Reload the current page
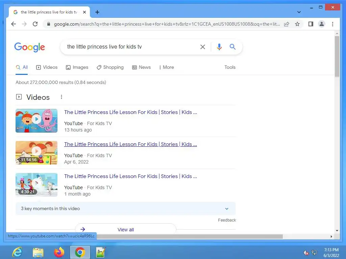Screen dimensions: 346x259 click(x=35, y=24)
